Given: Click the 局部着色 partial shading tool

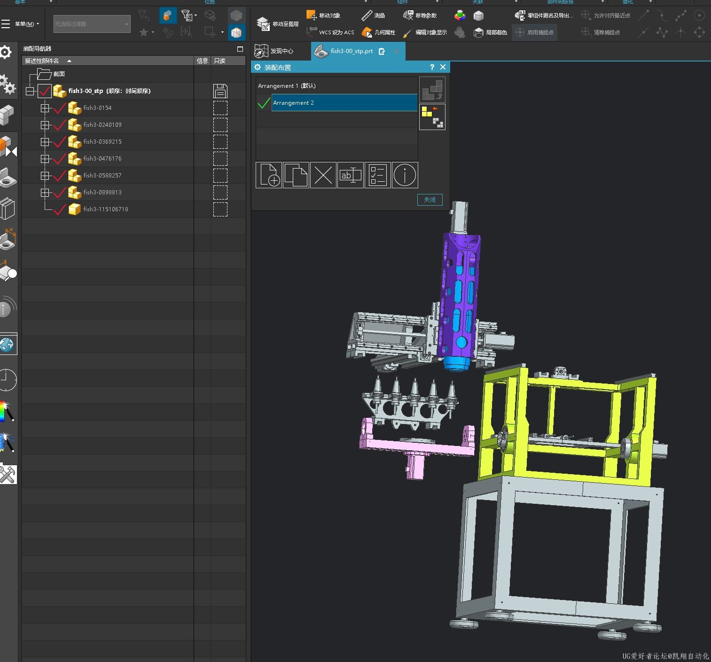Looking at the screenshot, I should coord(490,32).
